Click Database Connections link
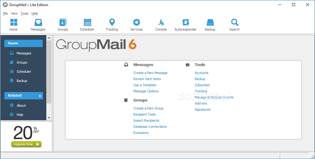The width and height of the screenshot is (315, 159). 150,127
